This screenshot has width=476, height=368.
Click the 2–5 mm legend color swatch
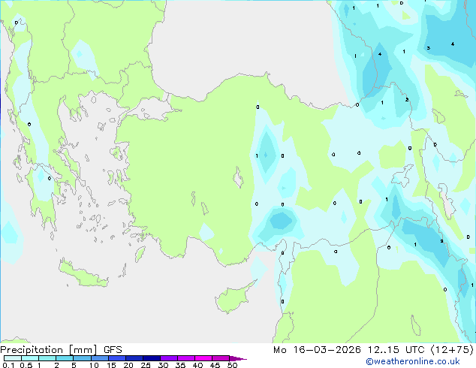coord(65,358)
